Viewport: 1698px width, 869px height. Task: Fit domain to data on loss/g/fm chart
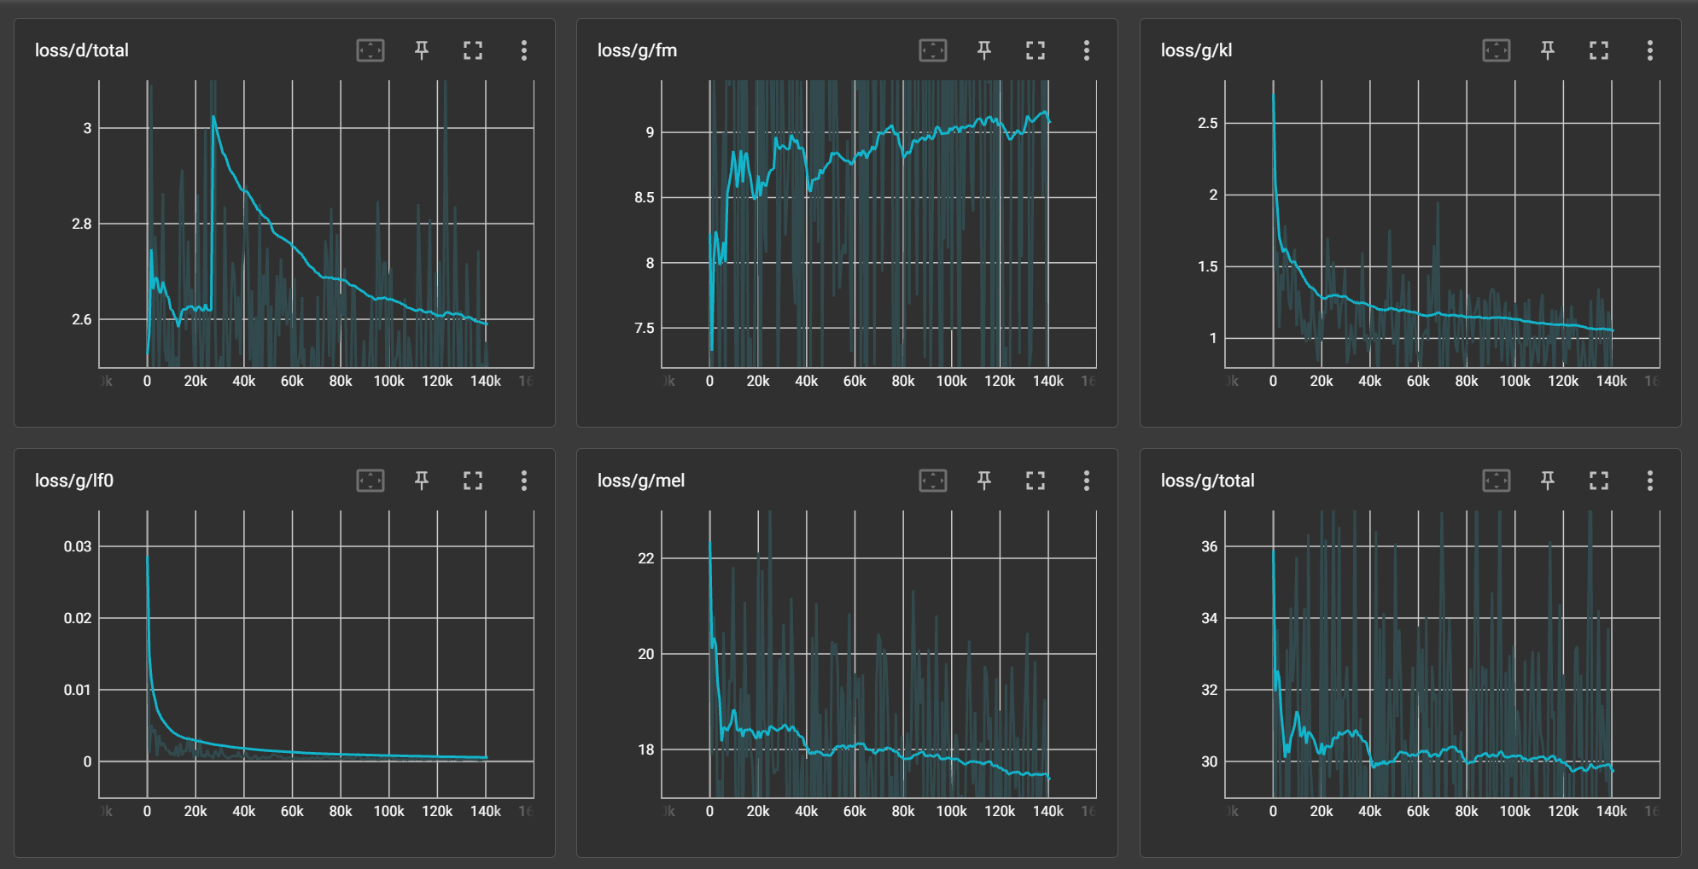click(x=933, y=50)
